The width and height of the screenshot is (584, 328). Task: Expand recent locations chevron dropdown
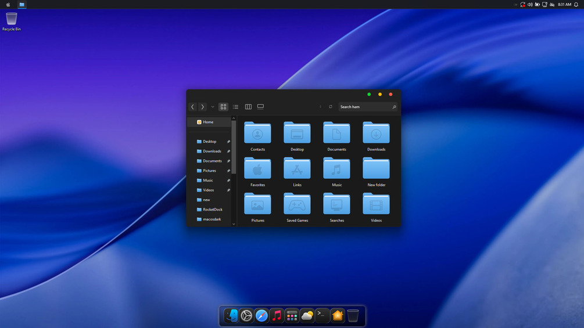click(213, 107)
